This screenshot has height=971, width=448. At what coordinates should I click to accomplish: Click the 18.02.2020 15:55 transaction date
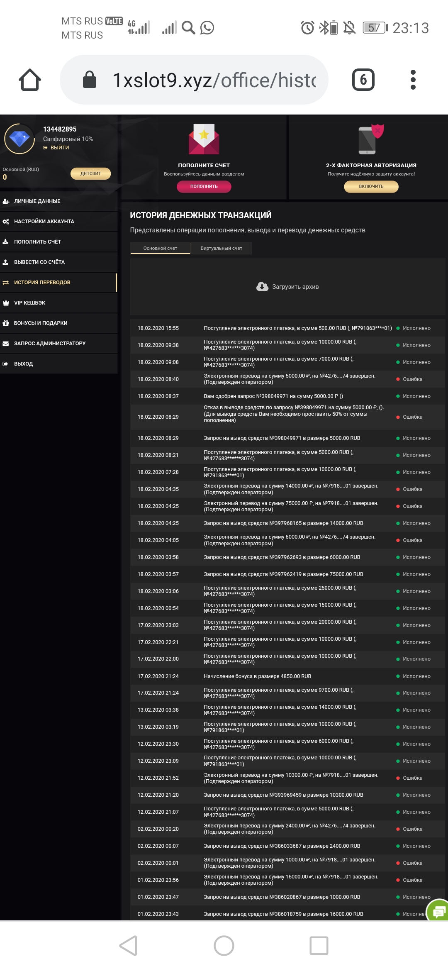coord(158,328)
